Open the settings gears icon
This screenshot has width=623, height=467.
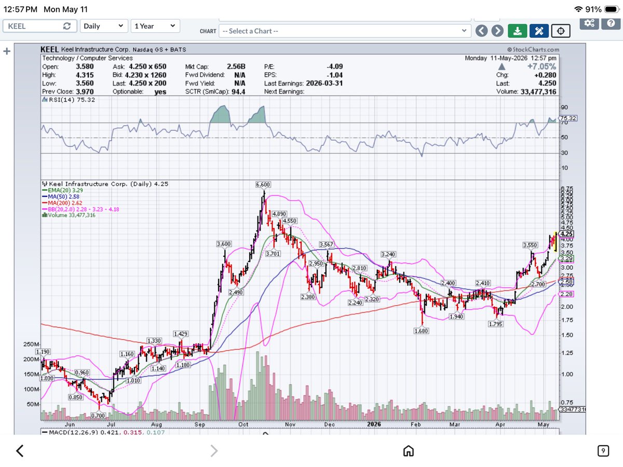point(589,23)
